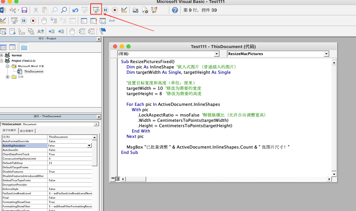356x211 pixels.
Task: Close the 项目 - Project panel
Action: coord(99,39)
